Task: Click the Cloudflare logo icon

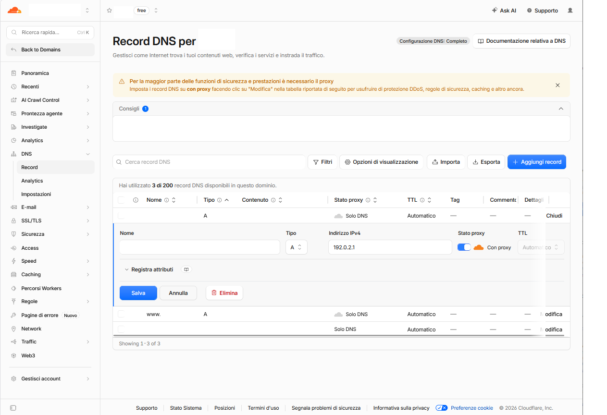Action: (x=14, y=10)
